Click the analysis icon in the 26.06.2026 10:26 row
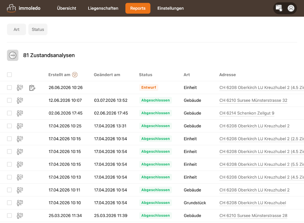This screenshot has width=304, height=223. (20, 88)
